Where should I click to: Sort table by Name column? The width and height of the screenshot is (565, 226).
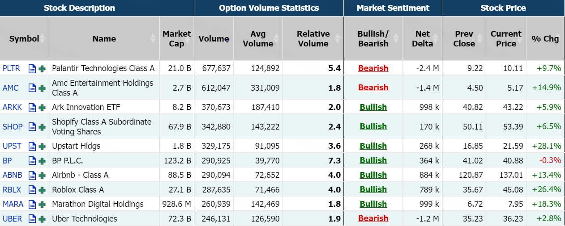click(x=104, y=39)
